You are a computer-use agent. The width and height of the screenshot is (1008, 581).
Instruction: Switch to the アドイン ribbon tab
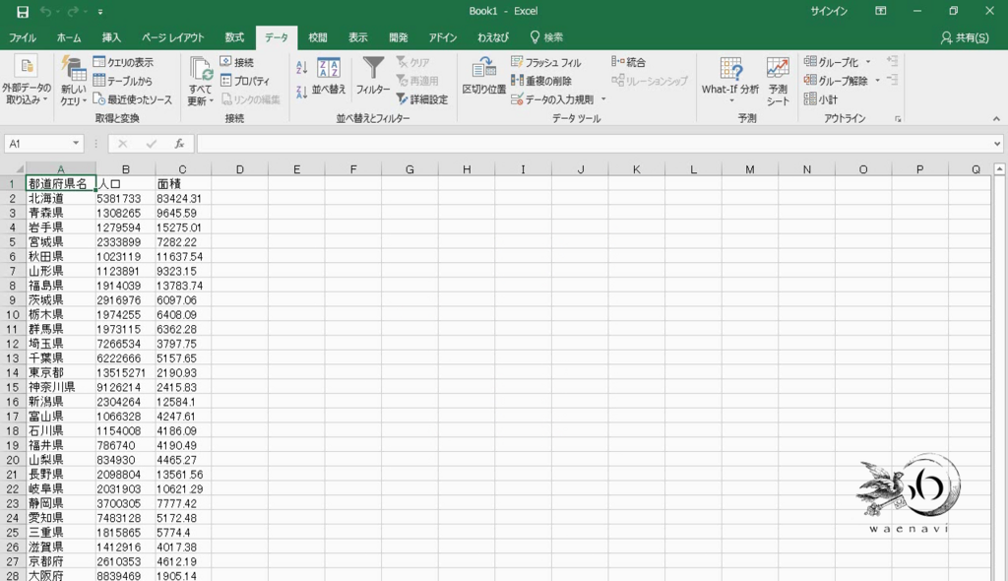pos(442,37)
